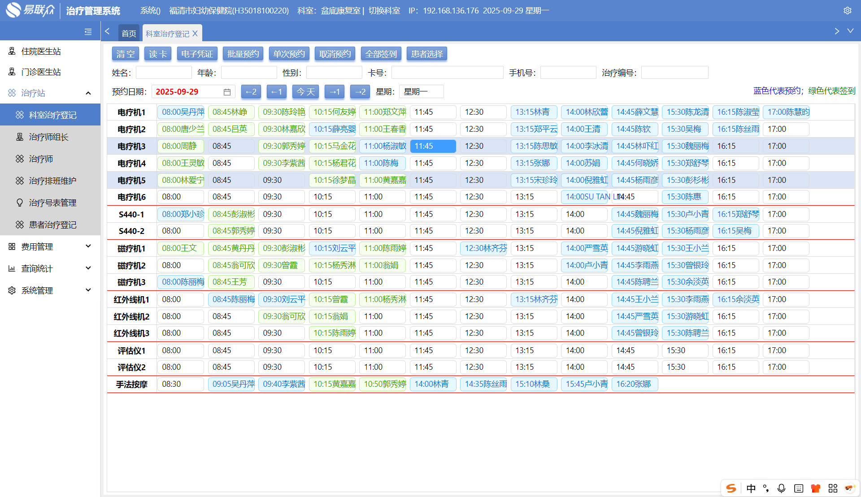
Task: Open the soft keyboard icon in the IME toolbar
Action: click(x=798, y=488)
